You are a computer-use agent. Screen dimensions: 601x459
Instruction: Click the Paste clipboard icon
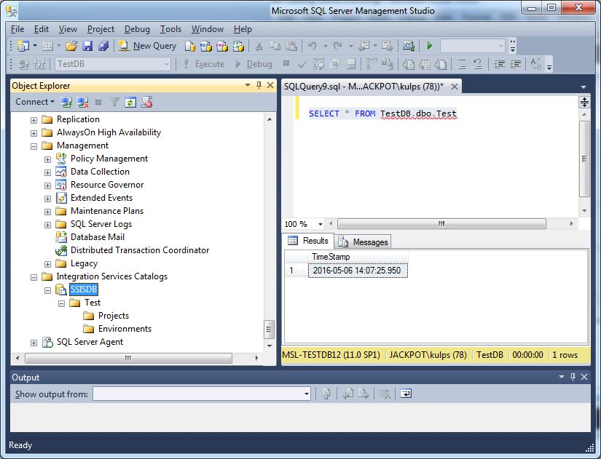(x=291, y=47)
